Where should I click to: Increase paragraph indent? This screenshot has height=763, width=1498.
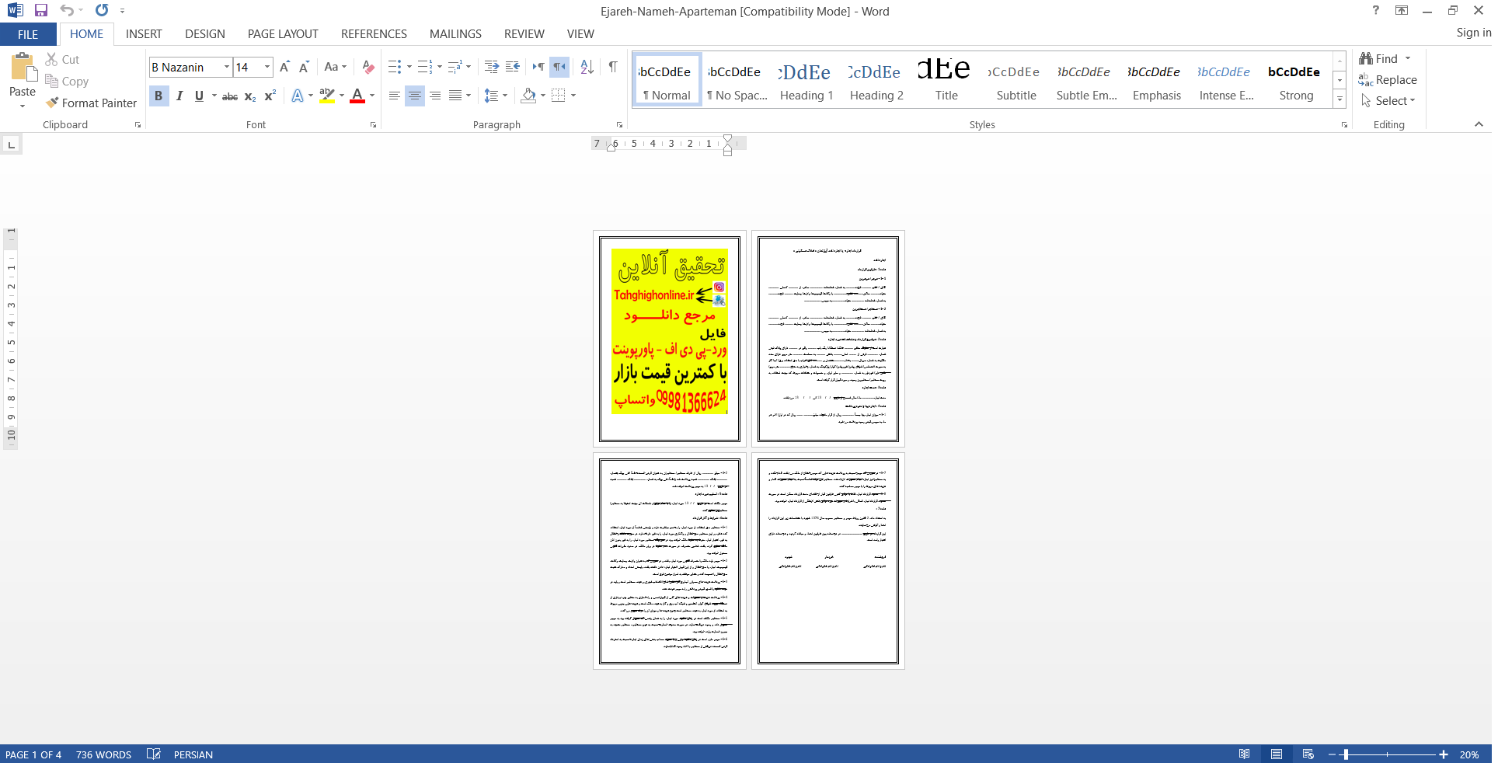(512, 67)
